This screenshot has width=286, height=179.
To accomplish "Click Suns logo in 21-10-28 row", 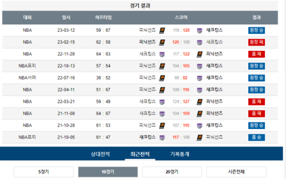I will coord(162,126).
